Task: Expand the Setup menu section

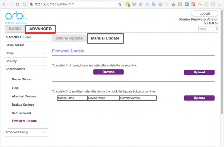Action: tap(45, 53)
